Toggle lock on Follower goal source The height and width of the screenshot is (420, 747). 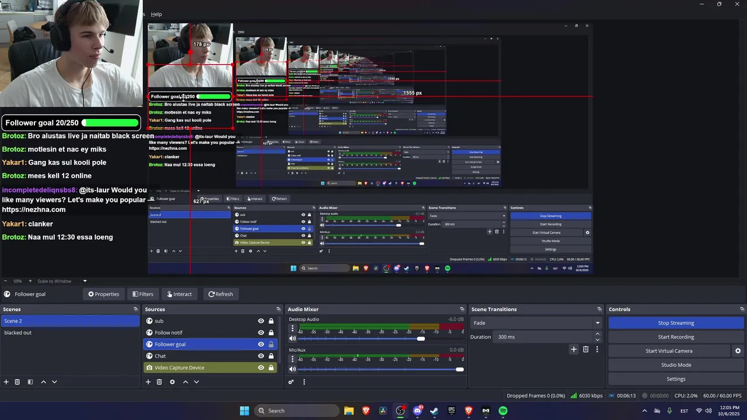271,344
